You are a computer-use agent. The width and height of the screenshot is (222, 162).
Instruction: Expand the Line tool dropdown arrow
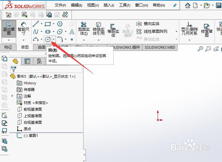click(x=41, y=24)
